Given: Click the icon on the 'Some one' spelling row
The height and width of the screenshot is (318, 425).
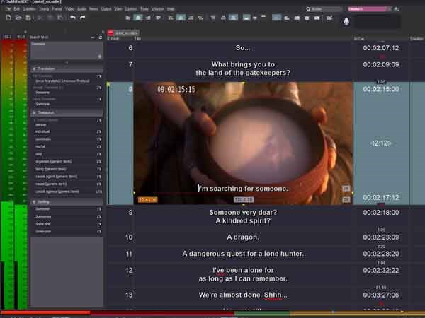Looking at the screenshot, I should tap(99, 224).
